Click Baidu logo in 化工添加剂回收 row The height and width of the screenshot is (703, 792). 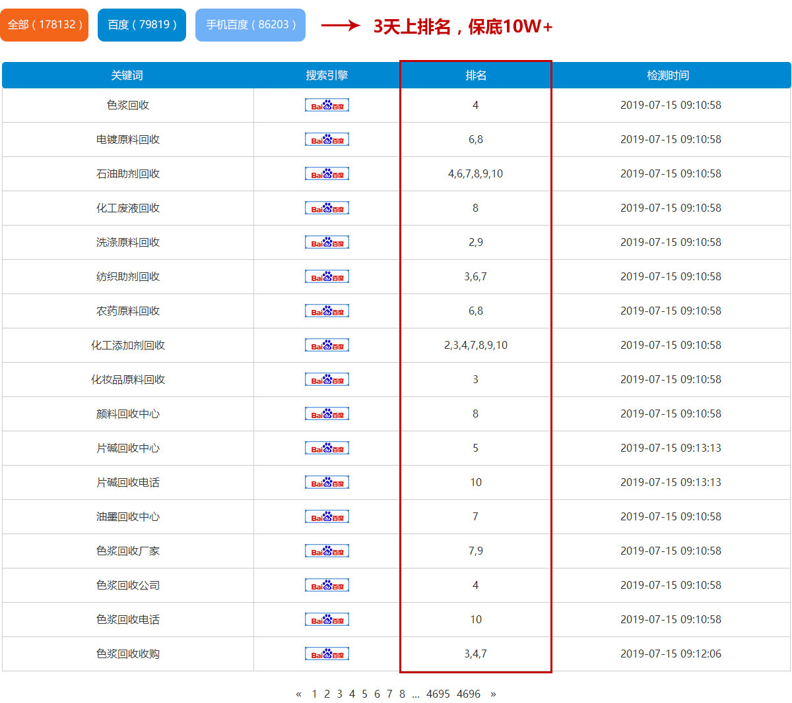click(x=327, y=345)
